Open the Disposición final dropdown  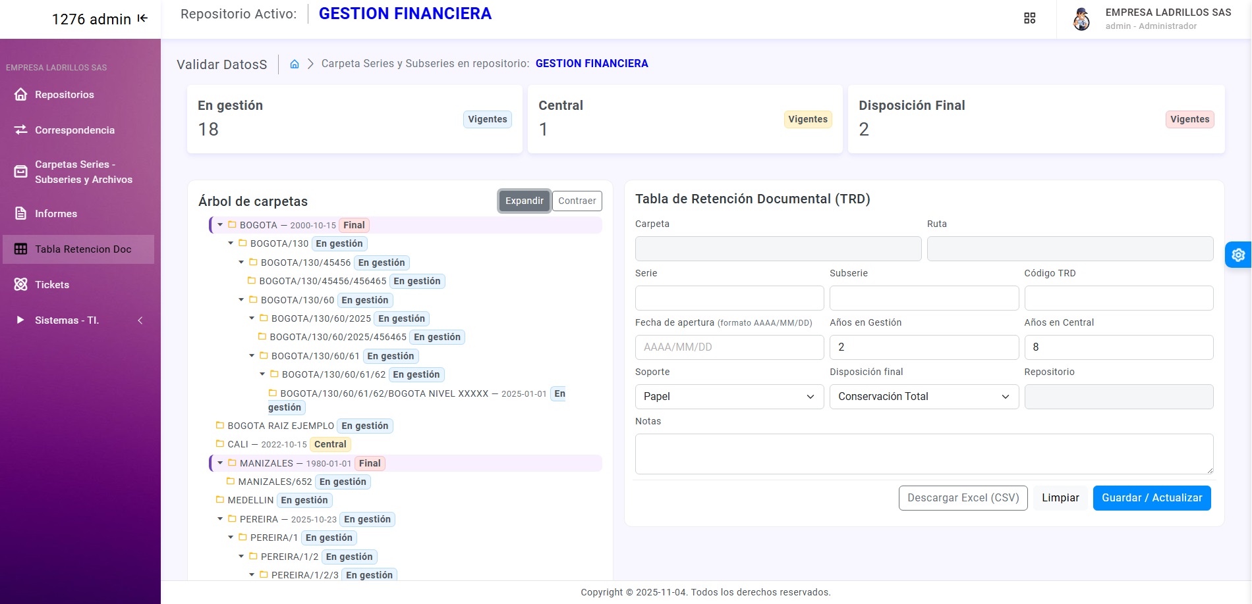[923, 397]
